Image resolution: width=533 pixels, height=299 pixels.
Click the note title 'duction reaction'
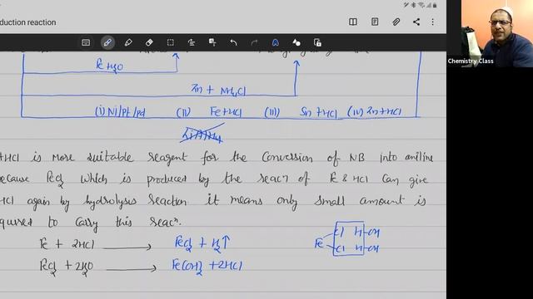click(27, 22)
